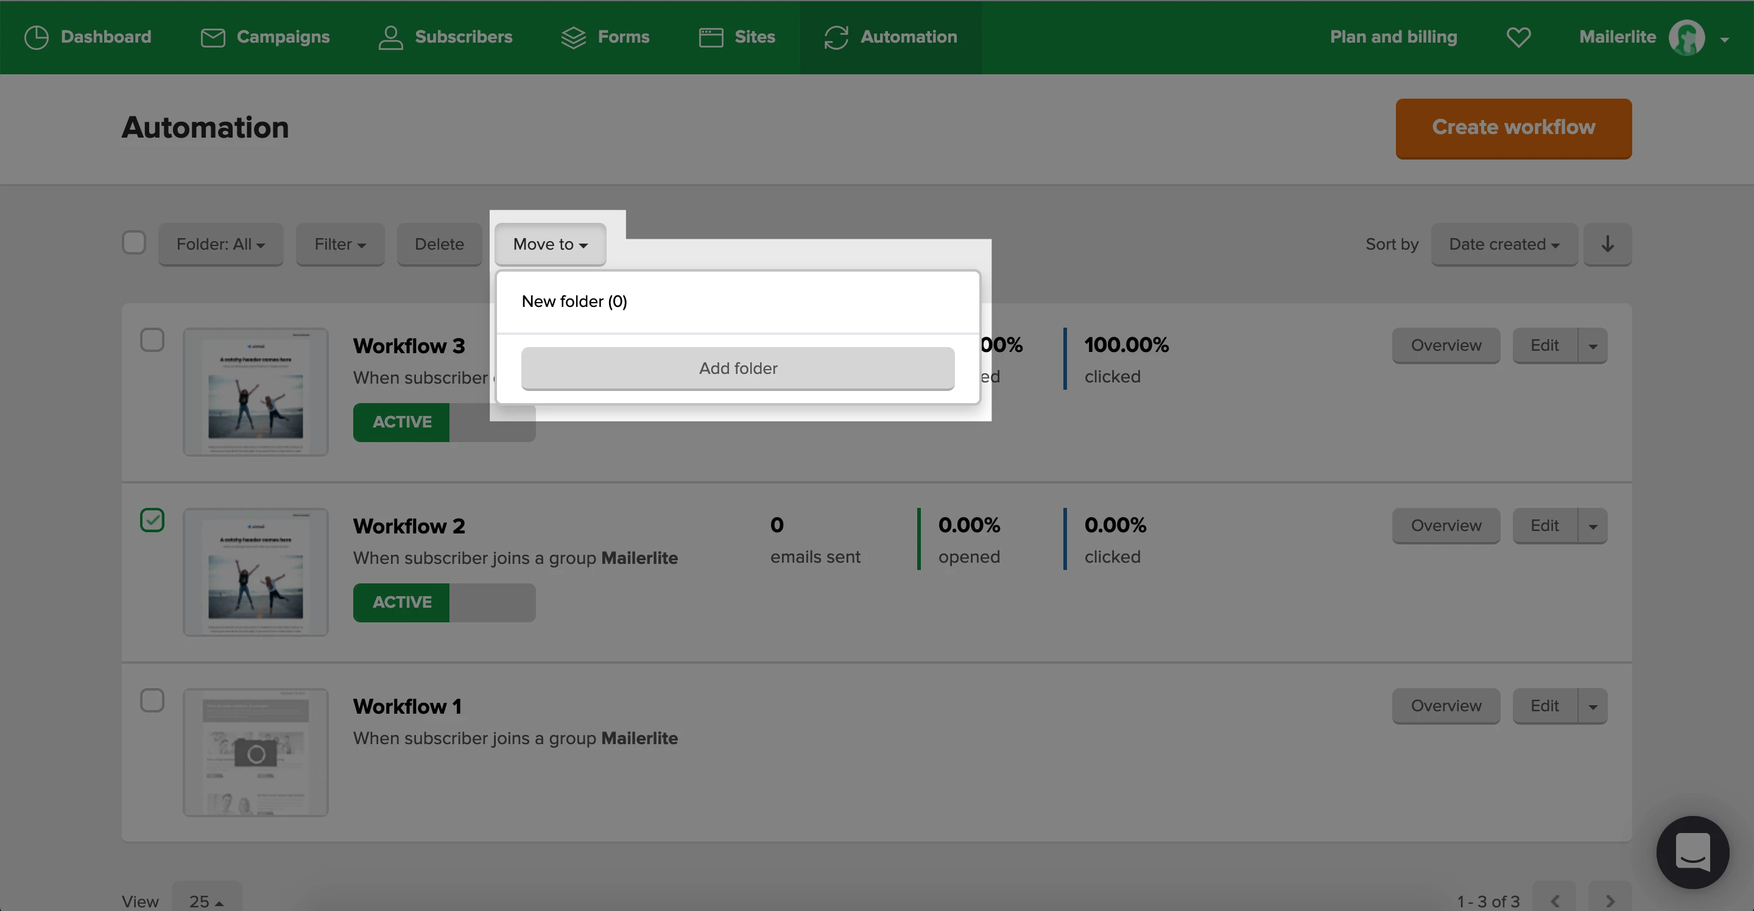Viewport: 1754px width, 911px height.
Task: Open Workflow 3 Overview
Action: pyautogui.click(x=1446, y=346)
